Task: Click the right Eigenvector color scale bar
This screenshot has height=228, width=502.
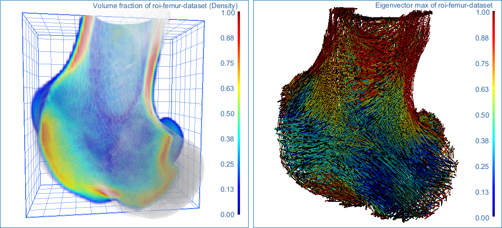Action: pos(492,114)
